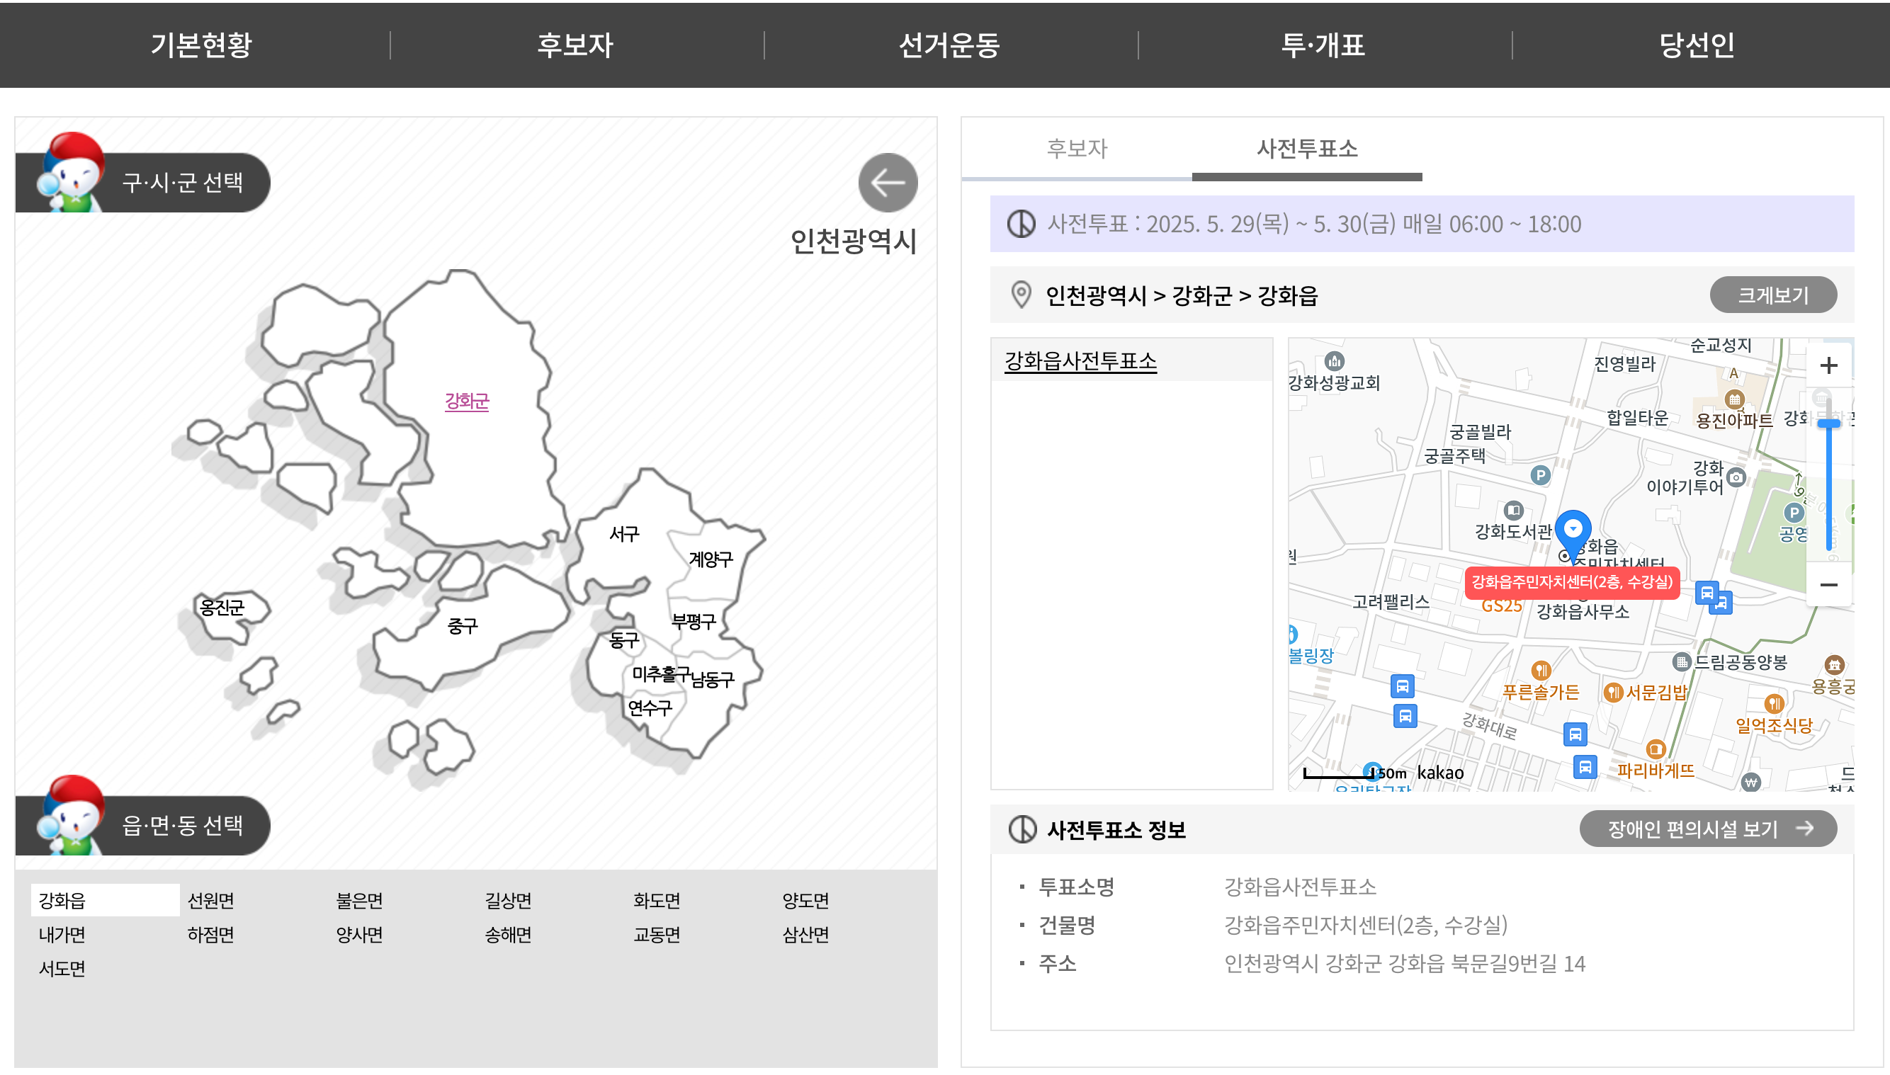Select 중구 on the Incheon map
This screenshot has width=1890, height=1075.
point(463,626)
